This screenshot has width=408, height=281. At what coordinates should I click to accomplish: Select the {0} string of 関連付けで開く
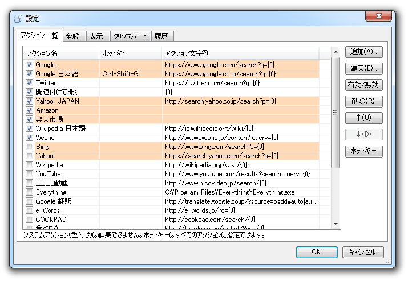(x=168, y=92)
